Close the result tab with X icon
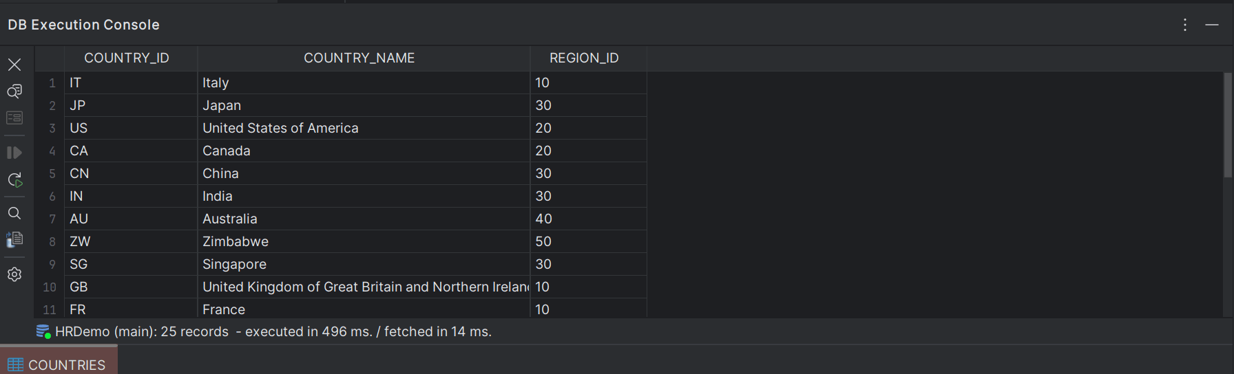The width and height of the screenshot is (1234, 374). click(x=14, y=65)
